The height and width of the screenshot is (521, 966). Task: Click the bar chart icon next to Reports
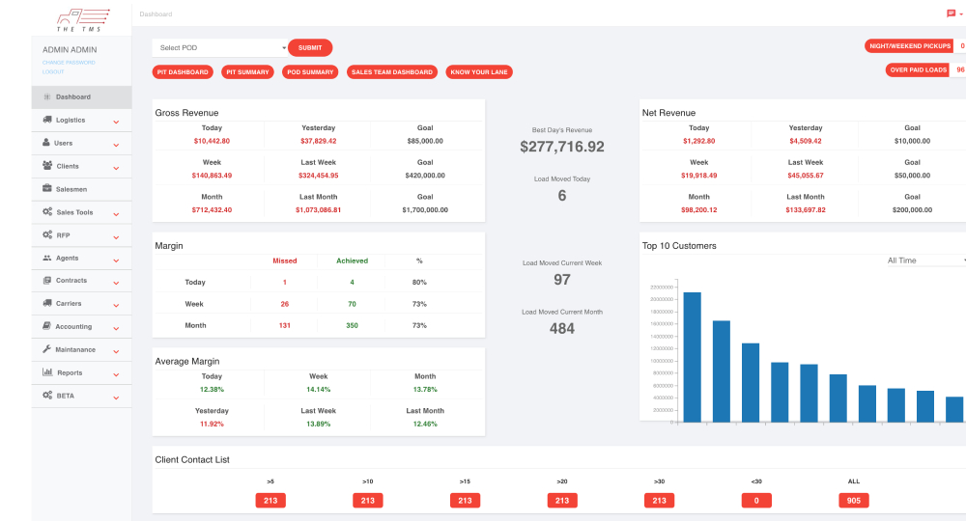coord(47,372)
